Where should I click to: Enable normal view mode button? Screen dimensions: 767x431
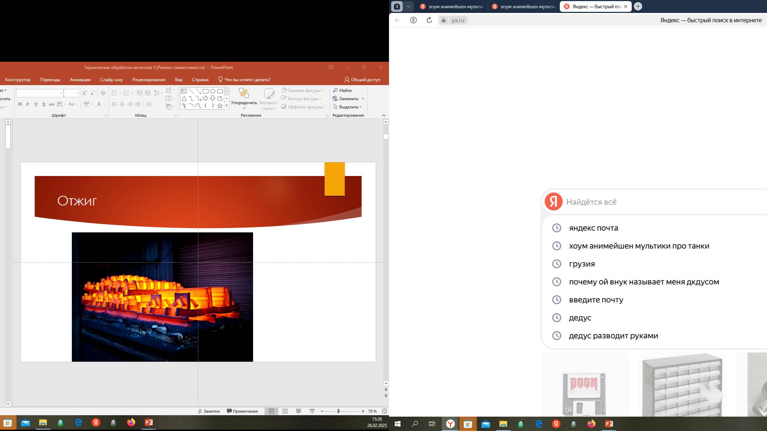point(271,411)
